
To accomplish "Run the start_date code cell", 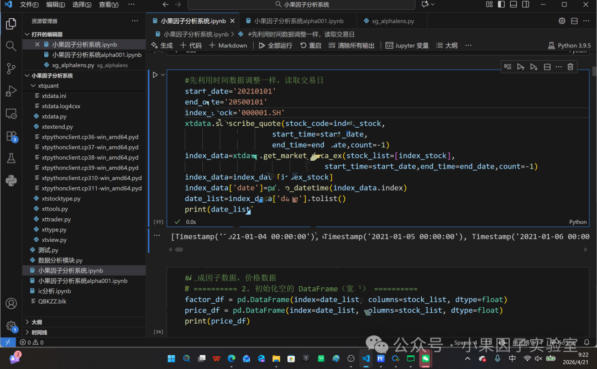I will [155, 75].
